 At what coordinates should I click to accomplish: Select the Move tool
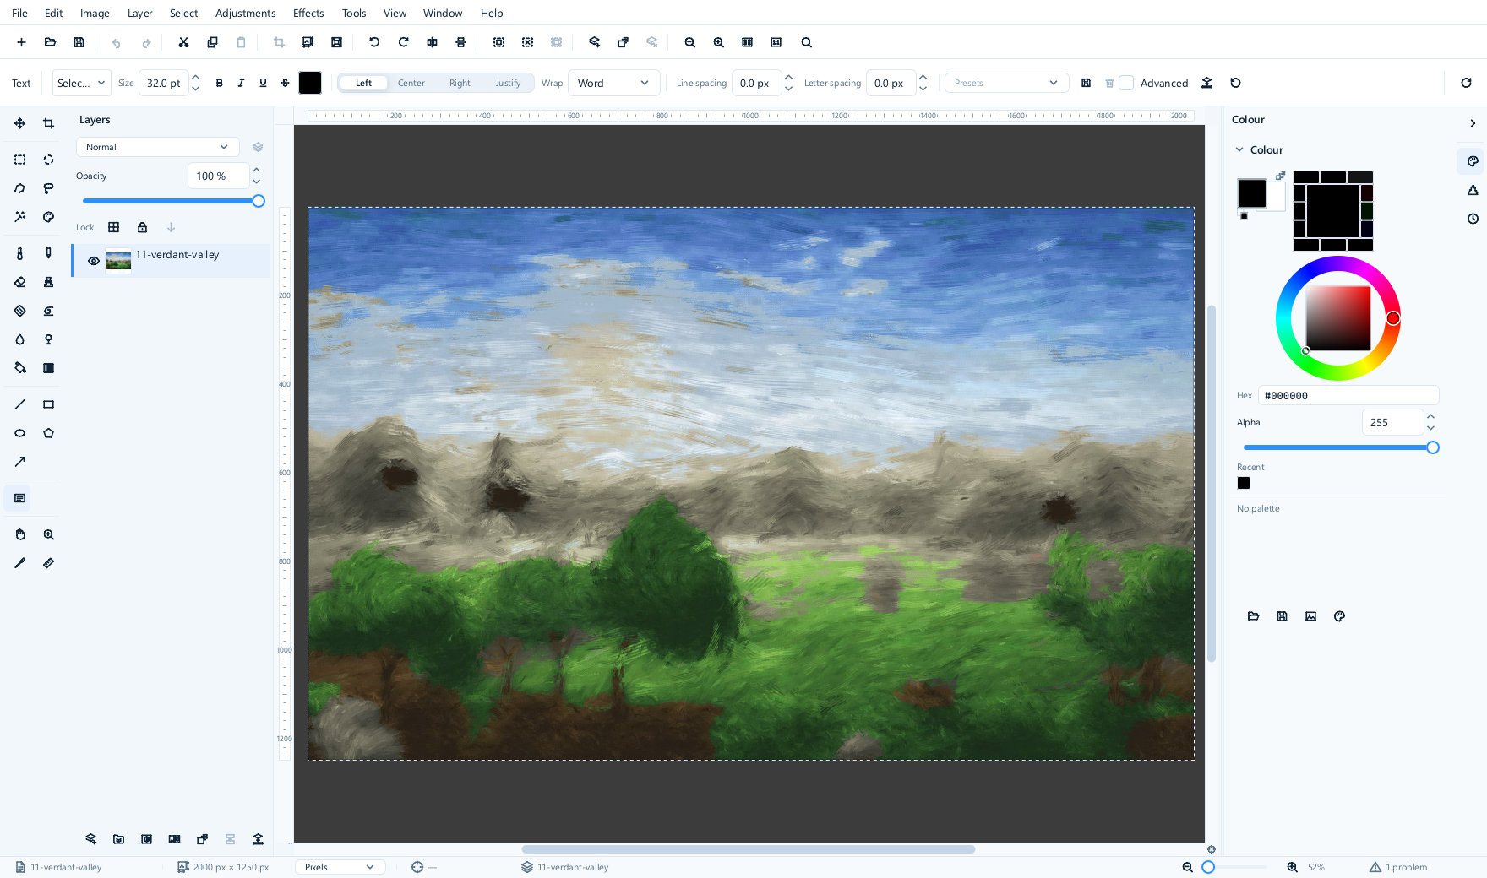coord(19,123)
